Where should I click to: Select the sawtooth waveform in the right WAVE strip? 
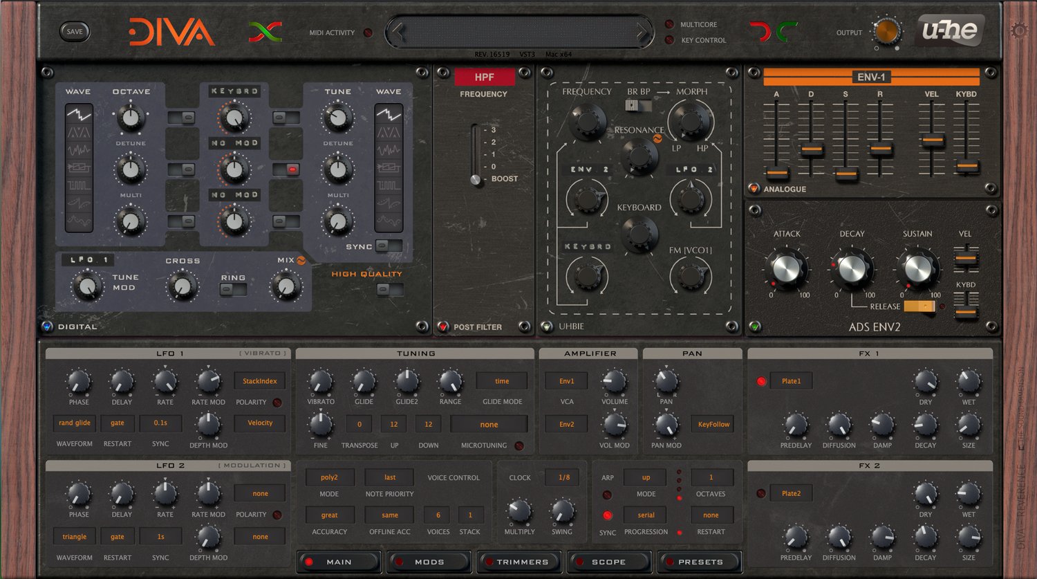[388, 113]
